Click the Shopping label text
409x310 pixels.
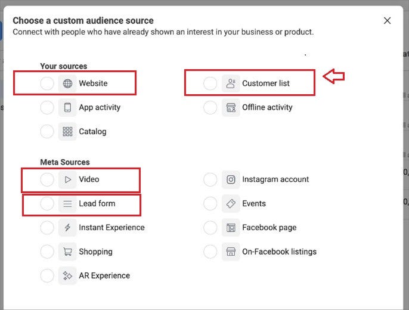click(95, 252)
